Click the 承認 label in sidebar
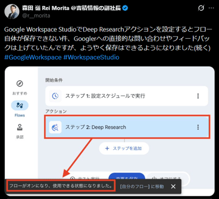Image resolution: width=219 pixels, height=199 pixels. click(20, 137)
